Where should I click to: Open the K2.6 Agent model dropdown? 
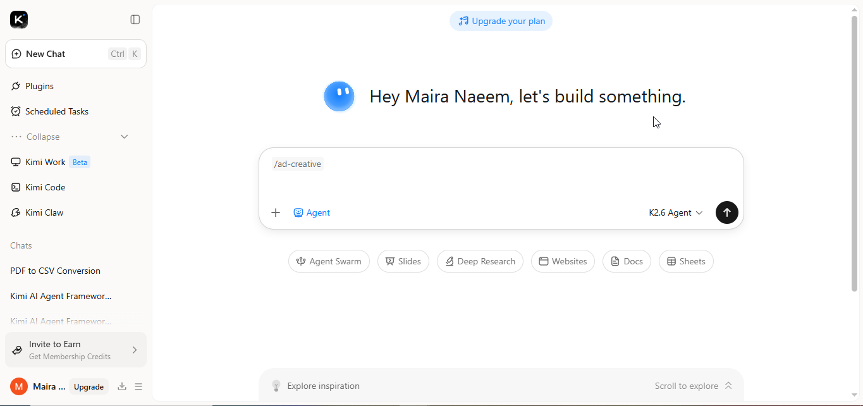[676, 212]
